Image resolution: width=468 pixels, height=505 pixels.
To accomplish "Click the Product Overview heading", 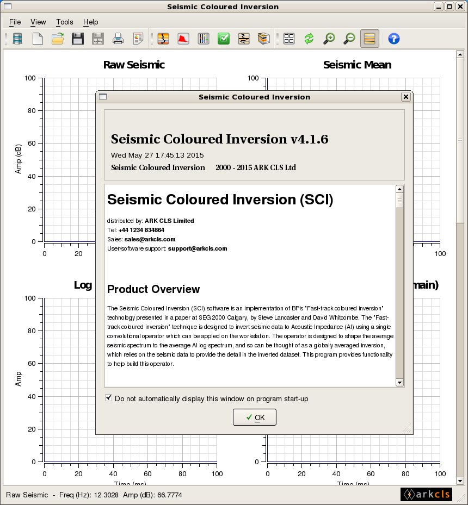I will click(x=153, y=289).
